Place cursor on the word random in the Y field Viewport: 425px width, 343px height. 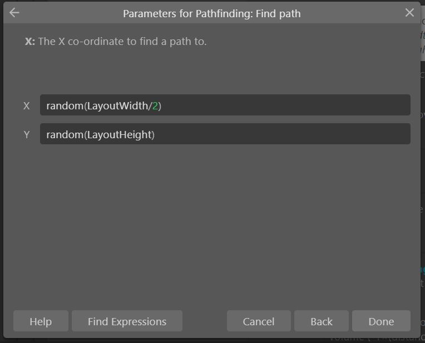click(65, 135)
